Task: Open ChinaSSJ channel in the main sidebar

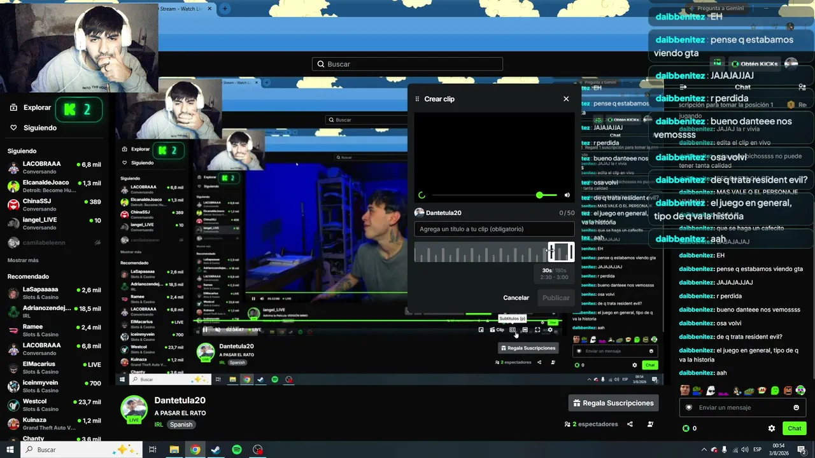Action: tap(54, 205)
